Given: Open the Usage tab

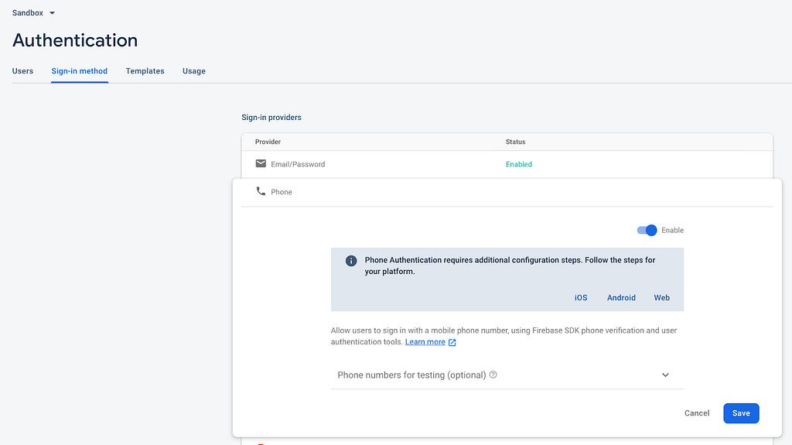Looking at the screenshot, I should [194, 70].
